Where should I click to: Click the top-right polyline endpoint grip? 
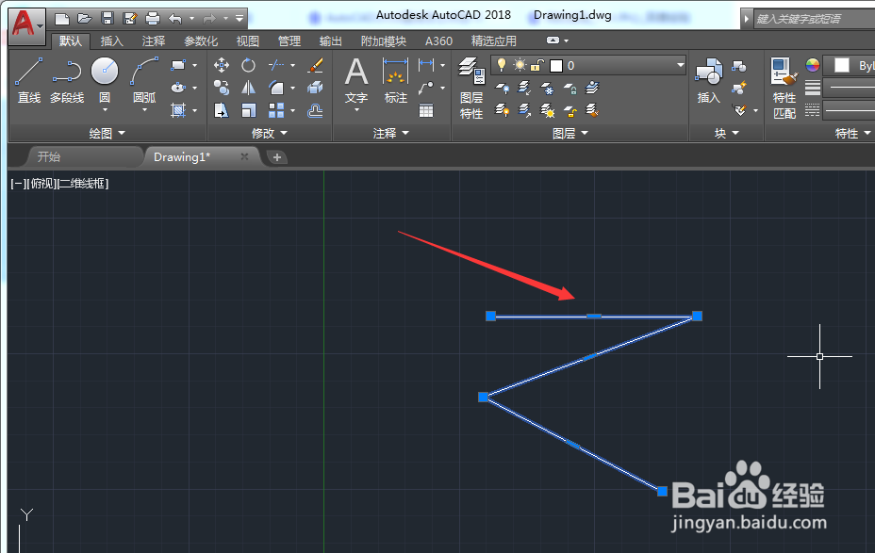697,317
